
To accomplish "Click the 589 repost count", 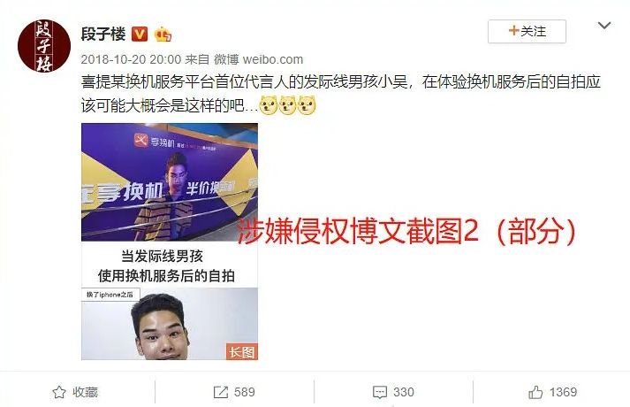I will [244, 392].
